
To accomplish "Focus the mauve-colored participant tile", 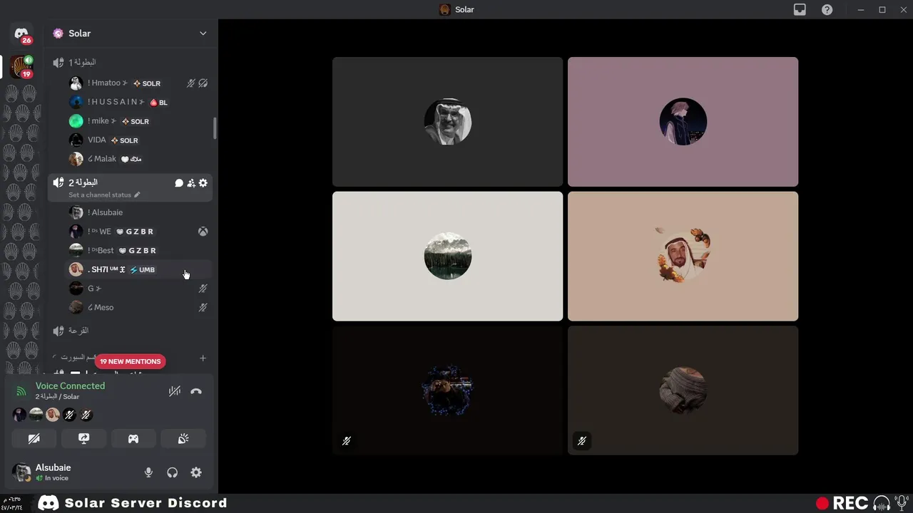I will [x=683, y=122].
